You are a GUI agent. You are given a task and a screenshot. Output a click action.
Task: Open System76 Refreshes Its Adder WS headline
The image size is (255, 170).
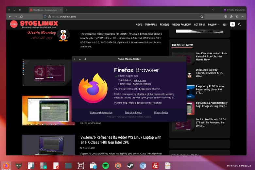[121, 140]
